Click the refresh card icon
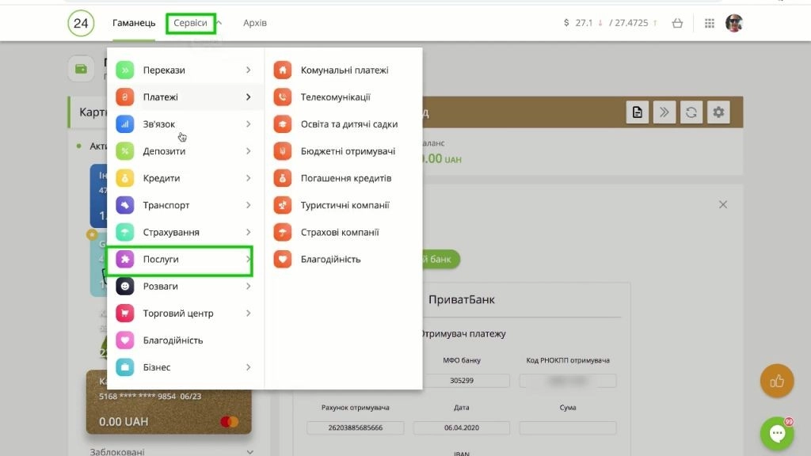The image size is (811, 456). point(691,112)
